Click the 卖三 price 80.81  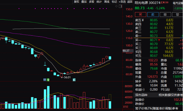(154, 28)
